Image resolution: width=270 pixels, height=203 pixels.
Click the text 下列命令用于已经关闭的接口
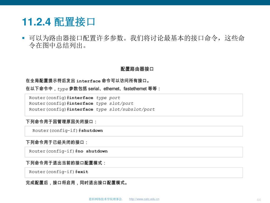pos(57,142)
